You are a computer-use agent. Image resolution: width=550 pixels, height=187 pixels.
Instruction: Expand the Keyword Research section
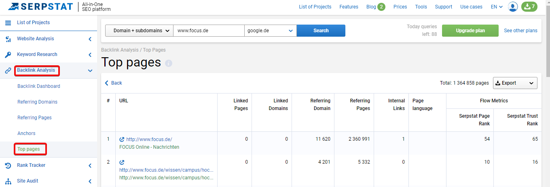point(90,55)
